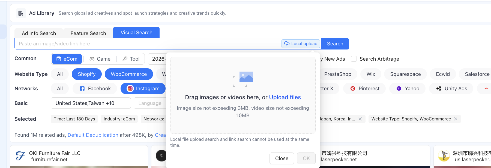Click the blue Search button
This screenshot has height=168, width=491.
(x=335, y=44)
